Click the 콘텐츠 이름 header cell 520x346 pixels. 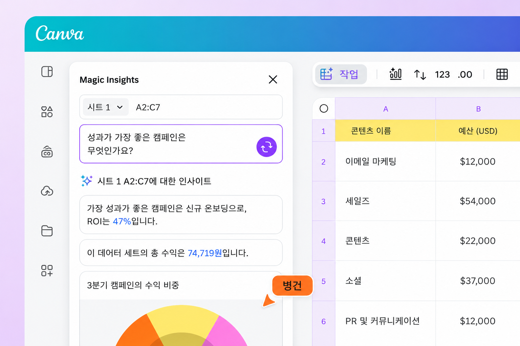(385, 131)
